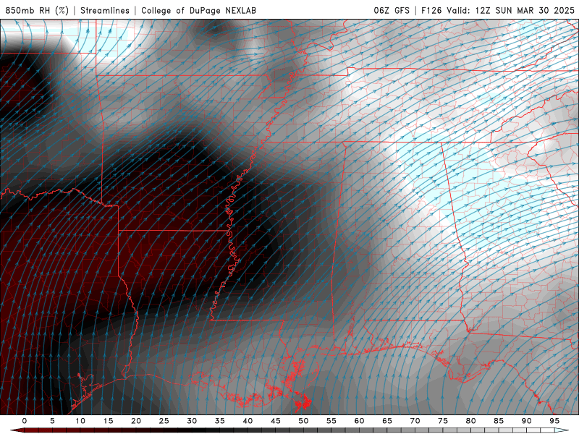The image size is (579, 434).
Task: Click the colorbar label "65"
Action: pyautogui.click(x=387, y=421)
